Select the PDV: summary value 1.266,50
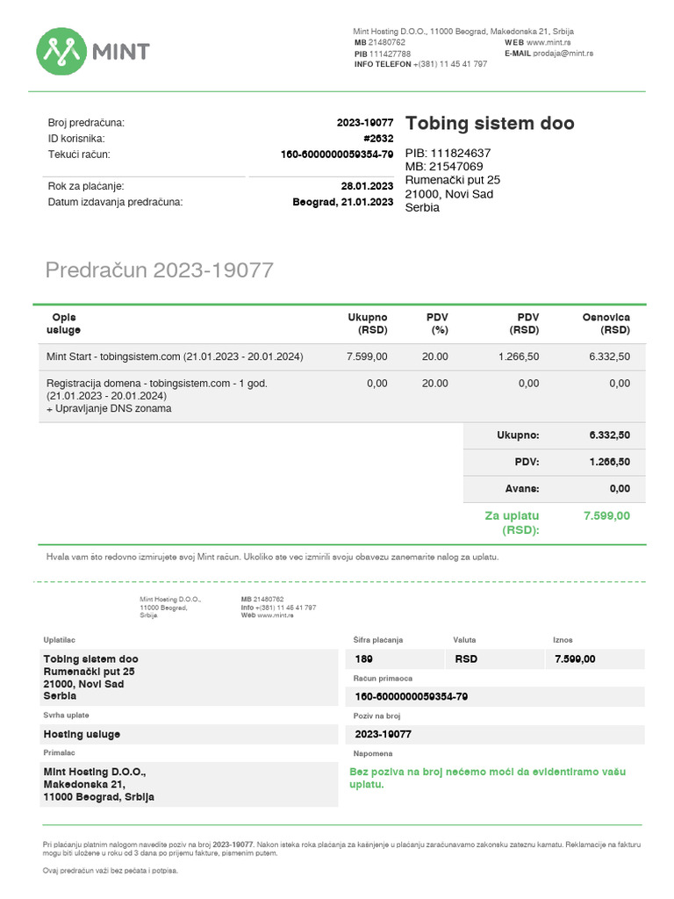Screen dimensions: 674x899 (x=610, y=462)
